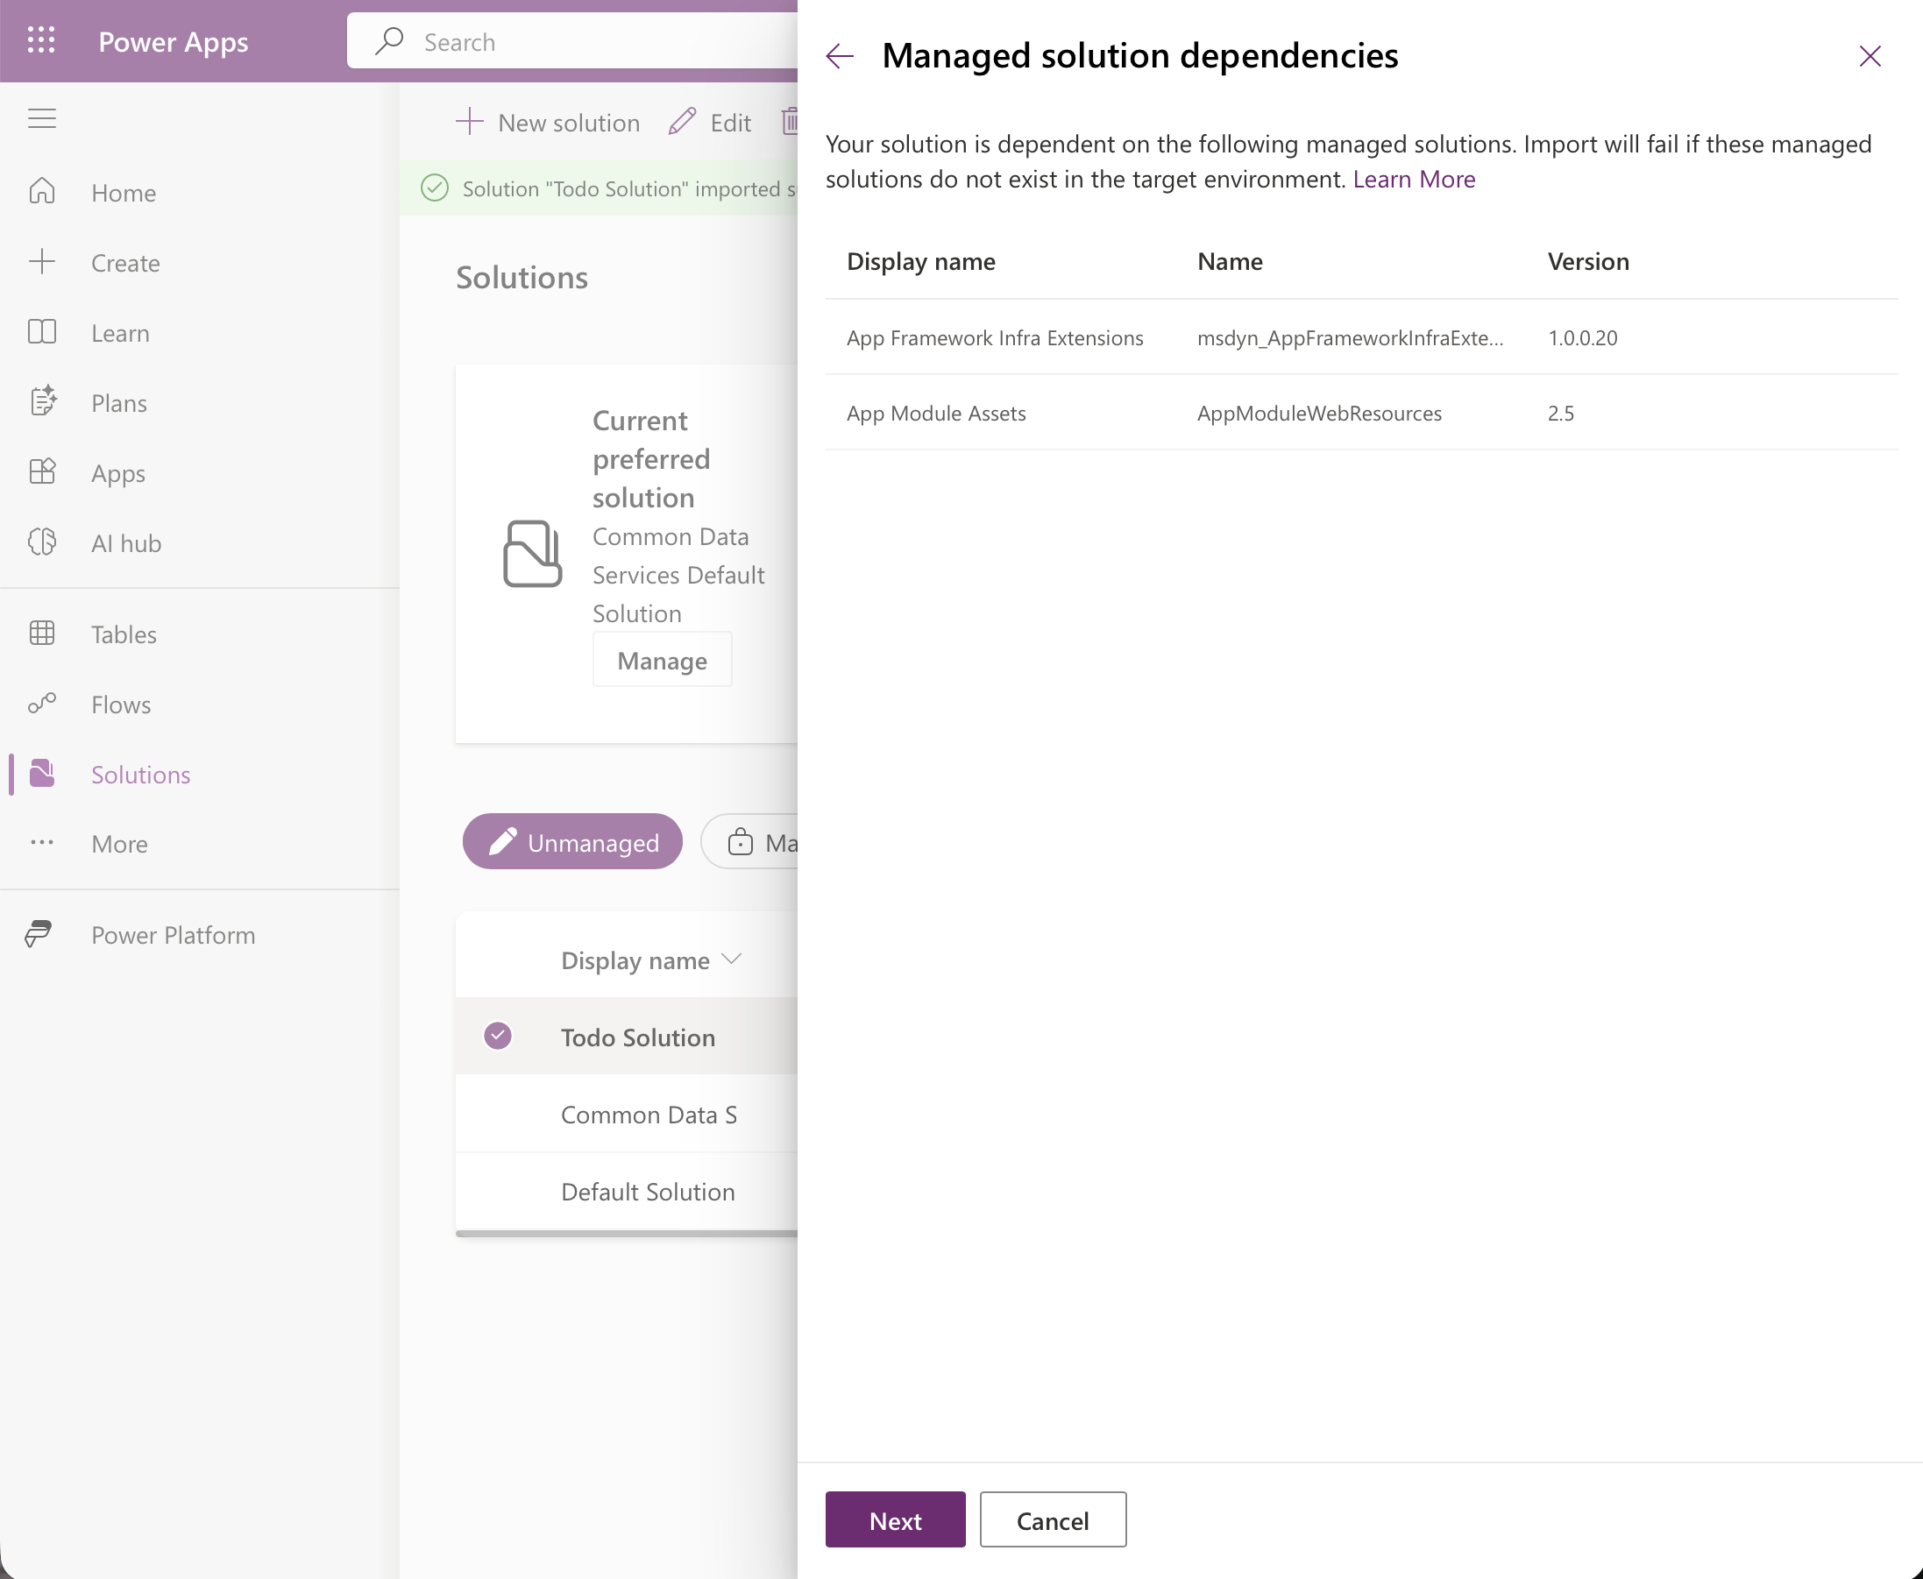The height and width of the screenshot is (1579, 1923).
Task: Collapse the left navigation hamburger menu
Action: click(x=42, y=119)
